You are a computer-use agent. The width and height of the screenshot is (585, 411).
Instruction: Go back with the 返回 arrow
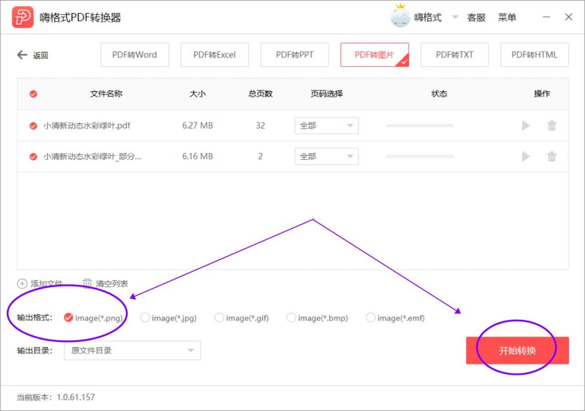pos(22,55)
